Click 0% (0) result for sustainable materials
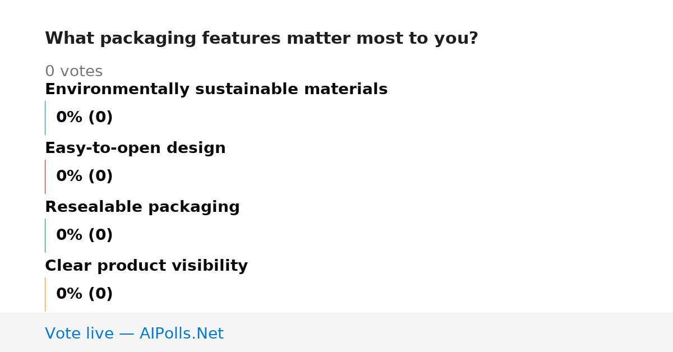 (85, 118)
